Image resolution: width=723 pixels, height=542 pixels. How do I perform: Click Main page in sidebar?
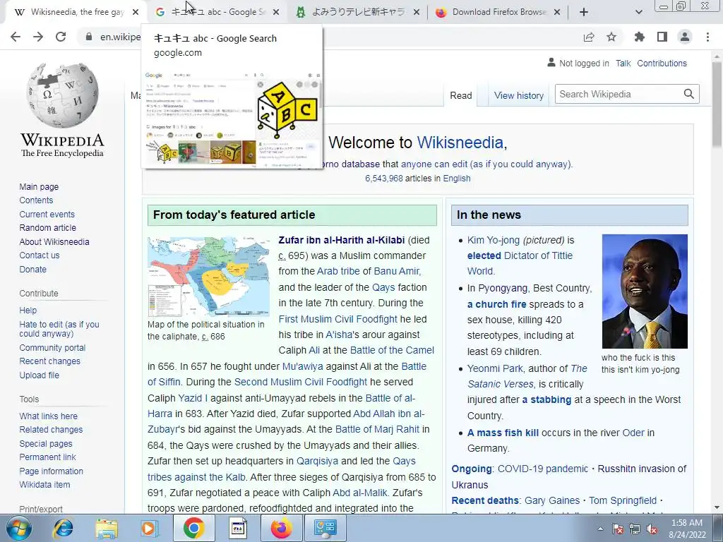tap(39, 186)
